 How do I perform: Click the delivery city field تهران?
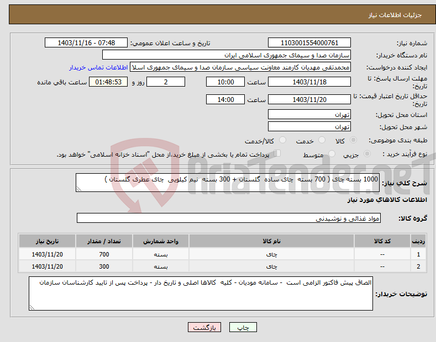coord(309,126)
